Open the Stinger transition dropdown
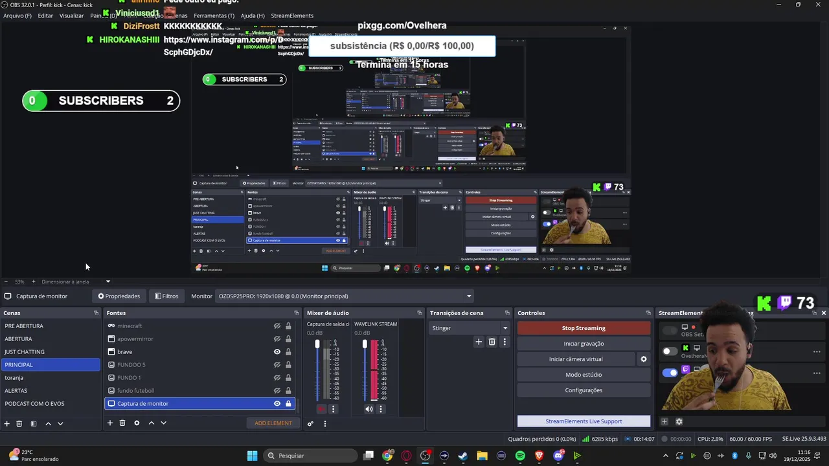Viewport: 829px width, 466px height. click(470, 328)
